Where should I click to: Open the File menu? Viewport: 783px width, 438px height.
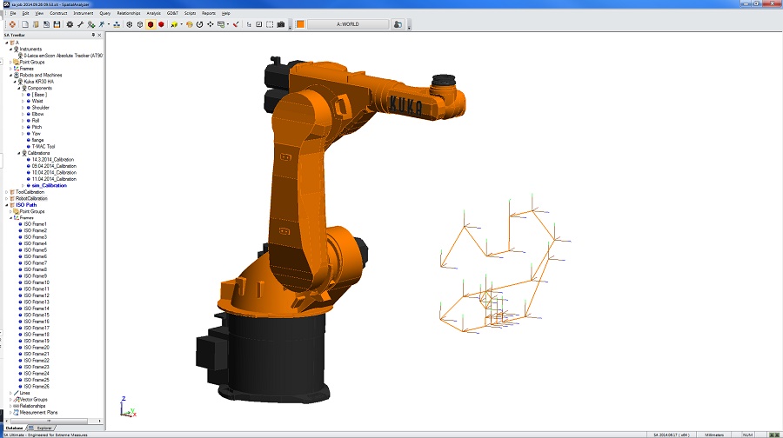point(13,13)
